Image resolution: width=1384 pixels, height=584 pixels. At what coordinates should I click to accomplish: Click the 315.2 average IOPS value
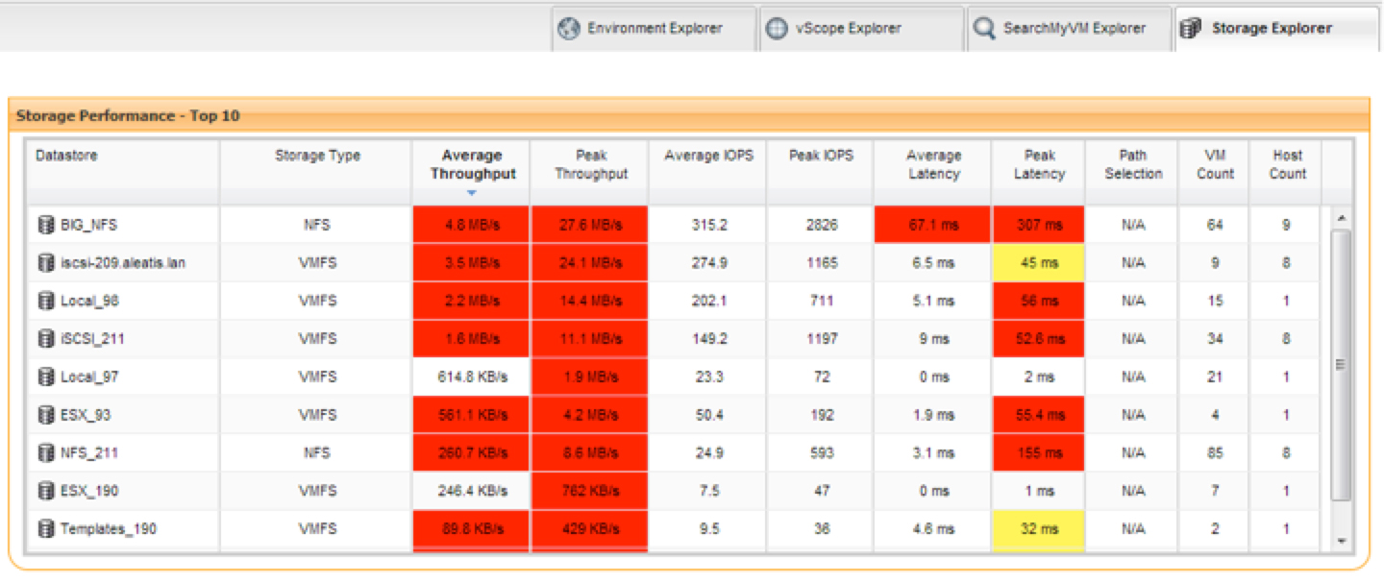(709, 225)
